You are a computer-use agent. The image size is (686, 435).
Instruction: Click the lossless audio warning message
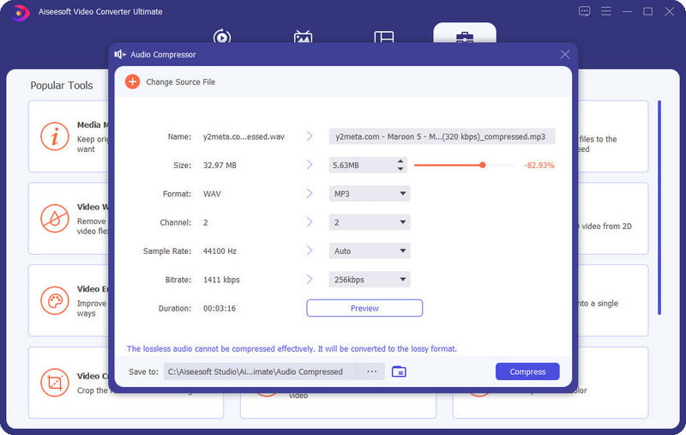pyautogui.click(x=292, y=349)
